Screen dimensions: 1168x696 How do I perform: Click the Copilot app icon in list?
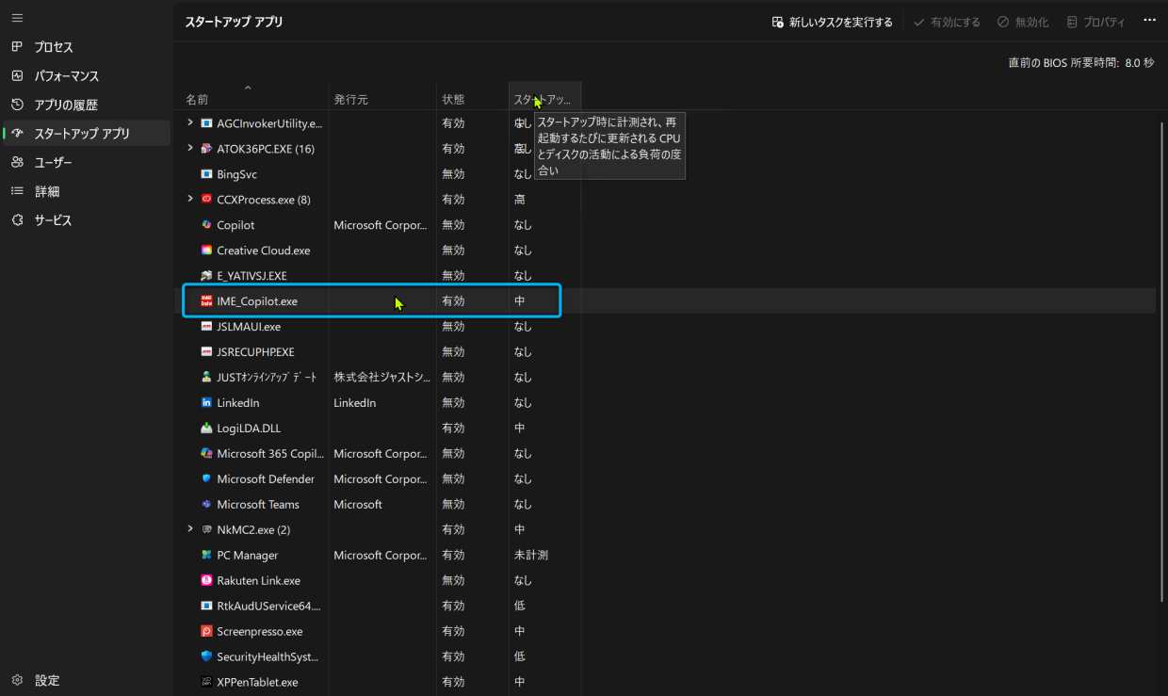(207, 225)
